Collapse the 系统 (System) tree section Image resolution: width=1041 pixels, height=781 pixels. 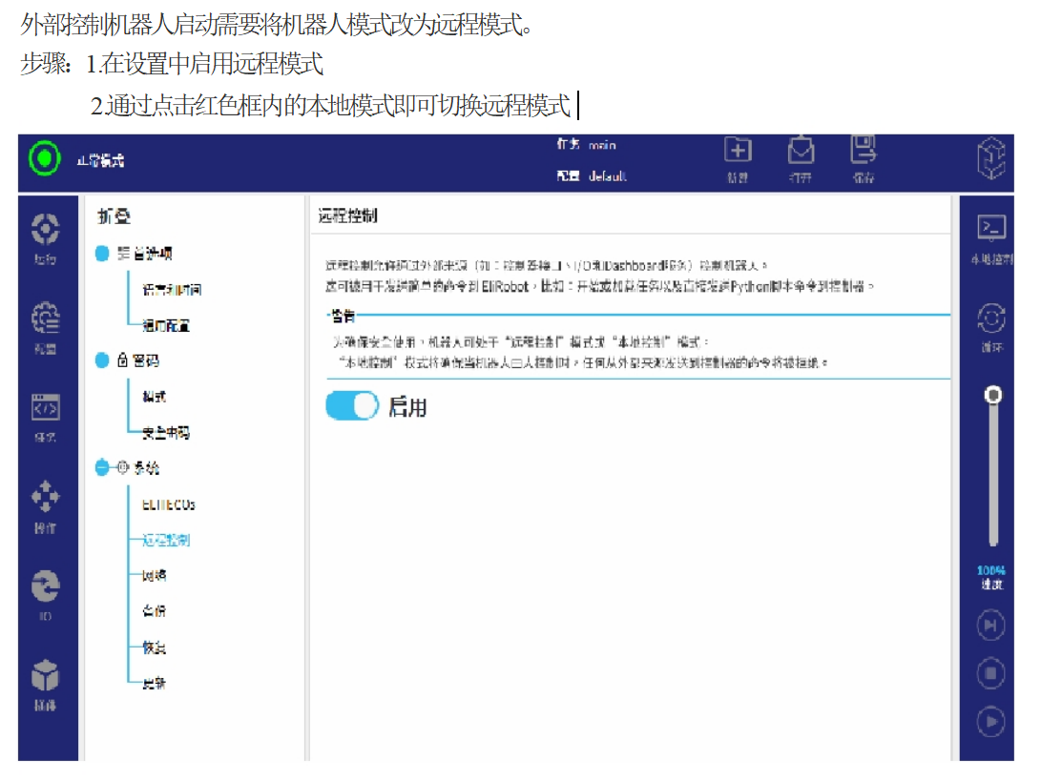(x=102, y=468)
